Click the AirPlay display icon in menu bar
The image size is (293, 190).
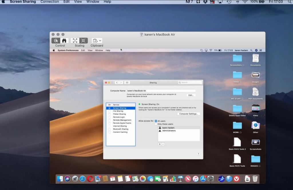point(220,2)
